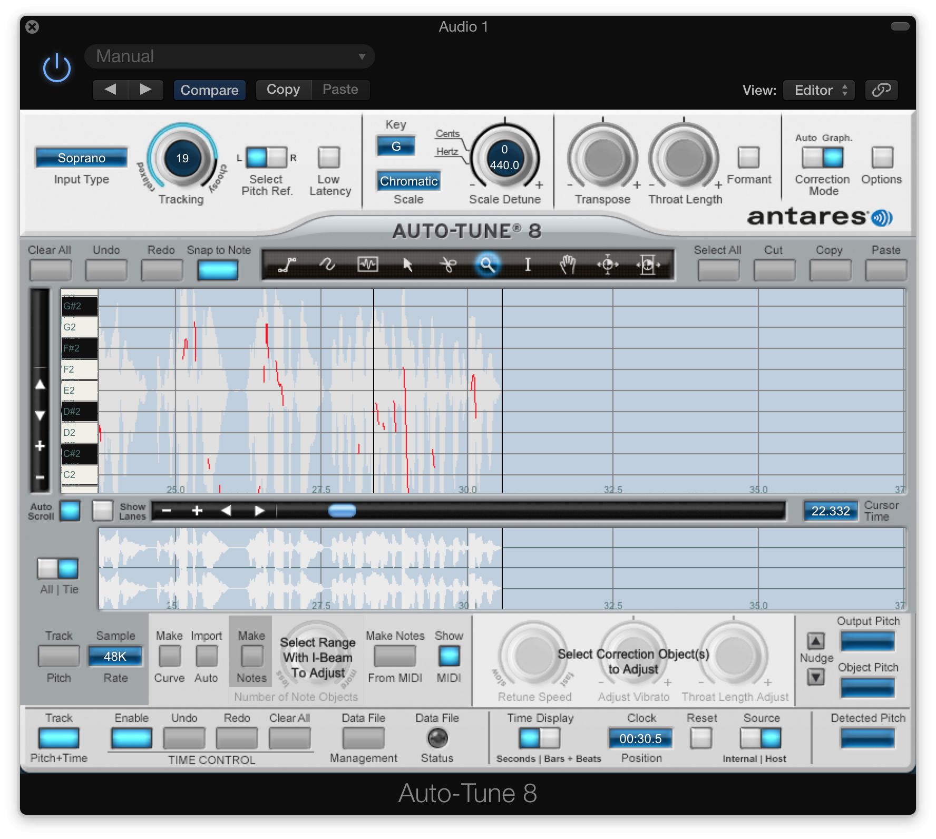Enable Show Lanes
936x839 pixels.
102,511
